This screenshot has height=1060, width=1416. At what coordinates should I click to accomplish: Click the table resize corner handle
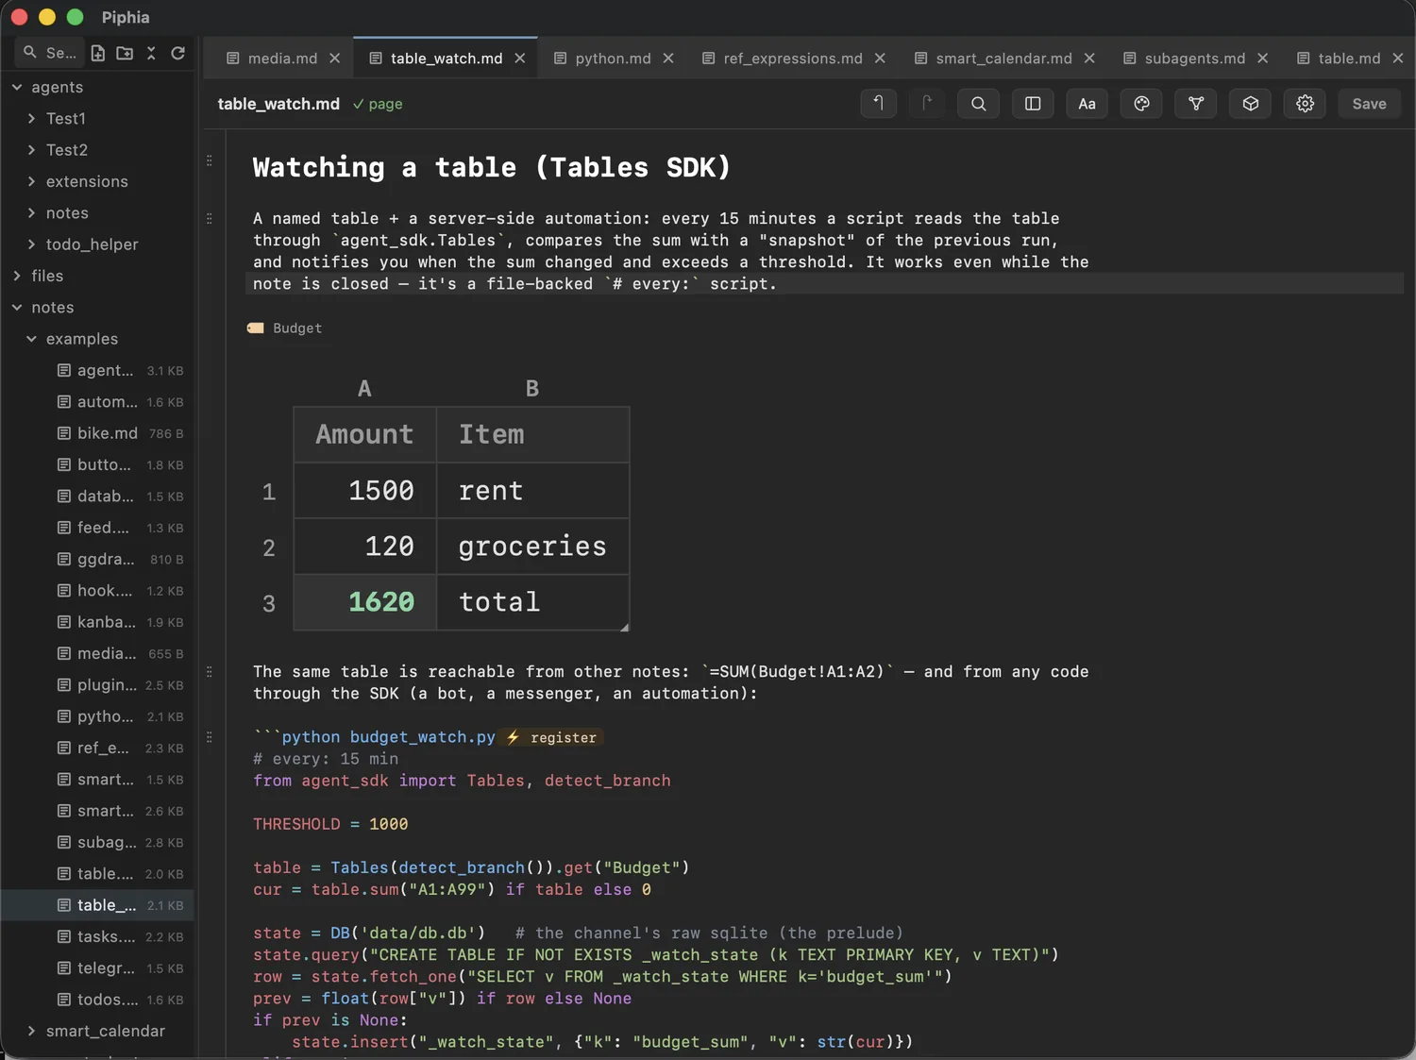pyautogui.click(x=625, y=627)
